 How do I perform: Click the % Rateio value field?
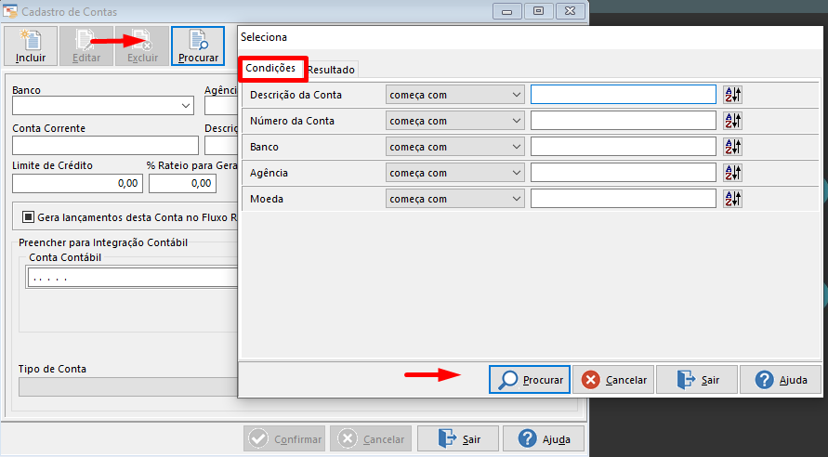tap(182, 184)
